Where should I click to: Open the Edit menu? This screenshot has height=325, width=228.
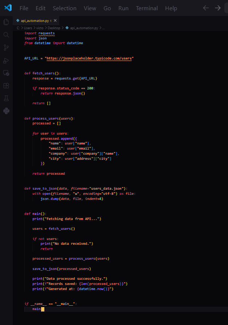40,8
